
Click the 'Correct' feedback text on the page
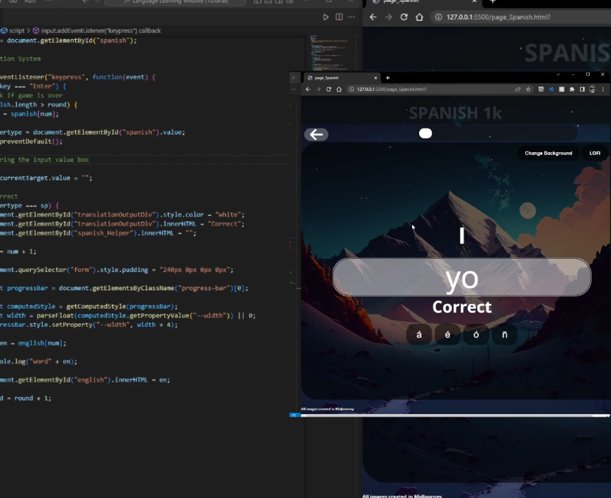coord(462,307)
